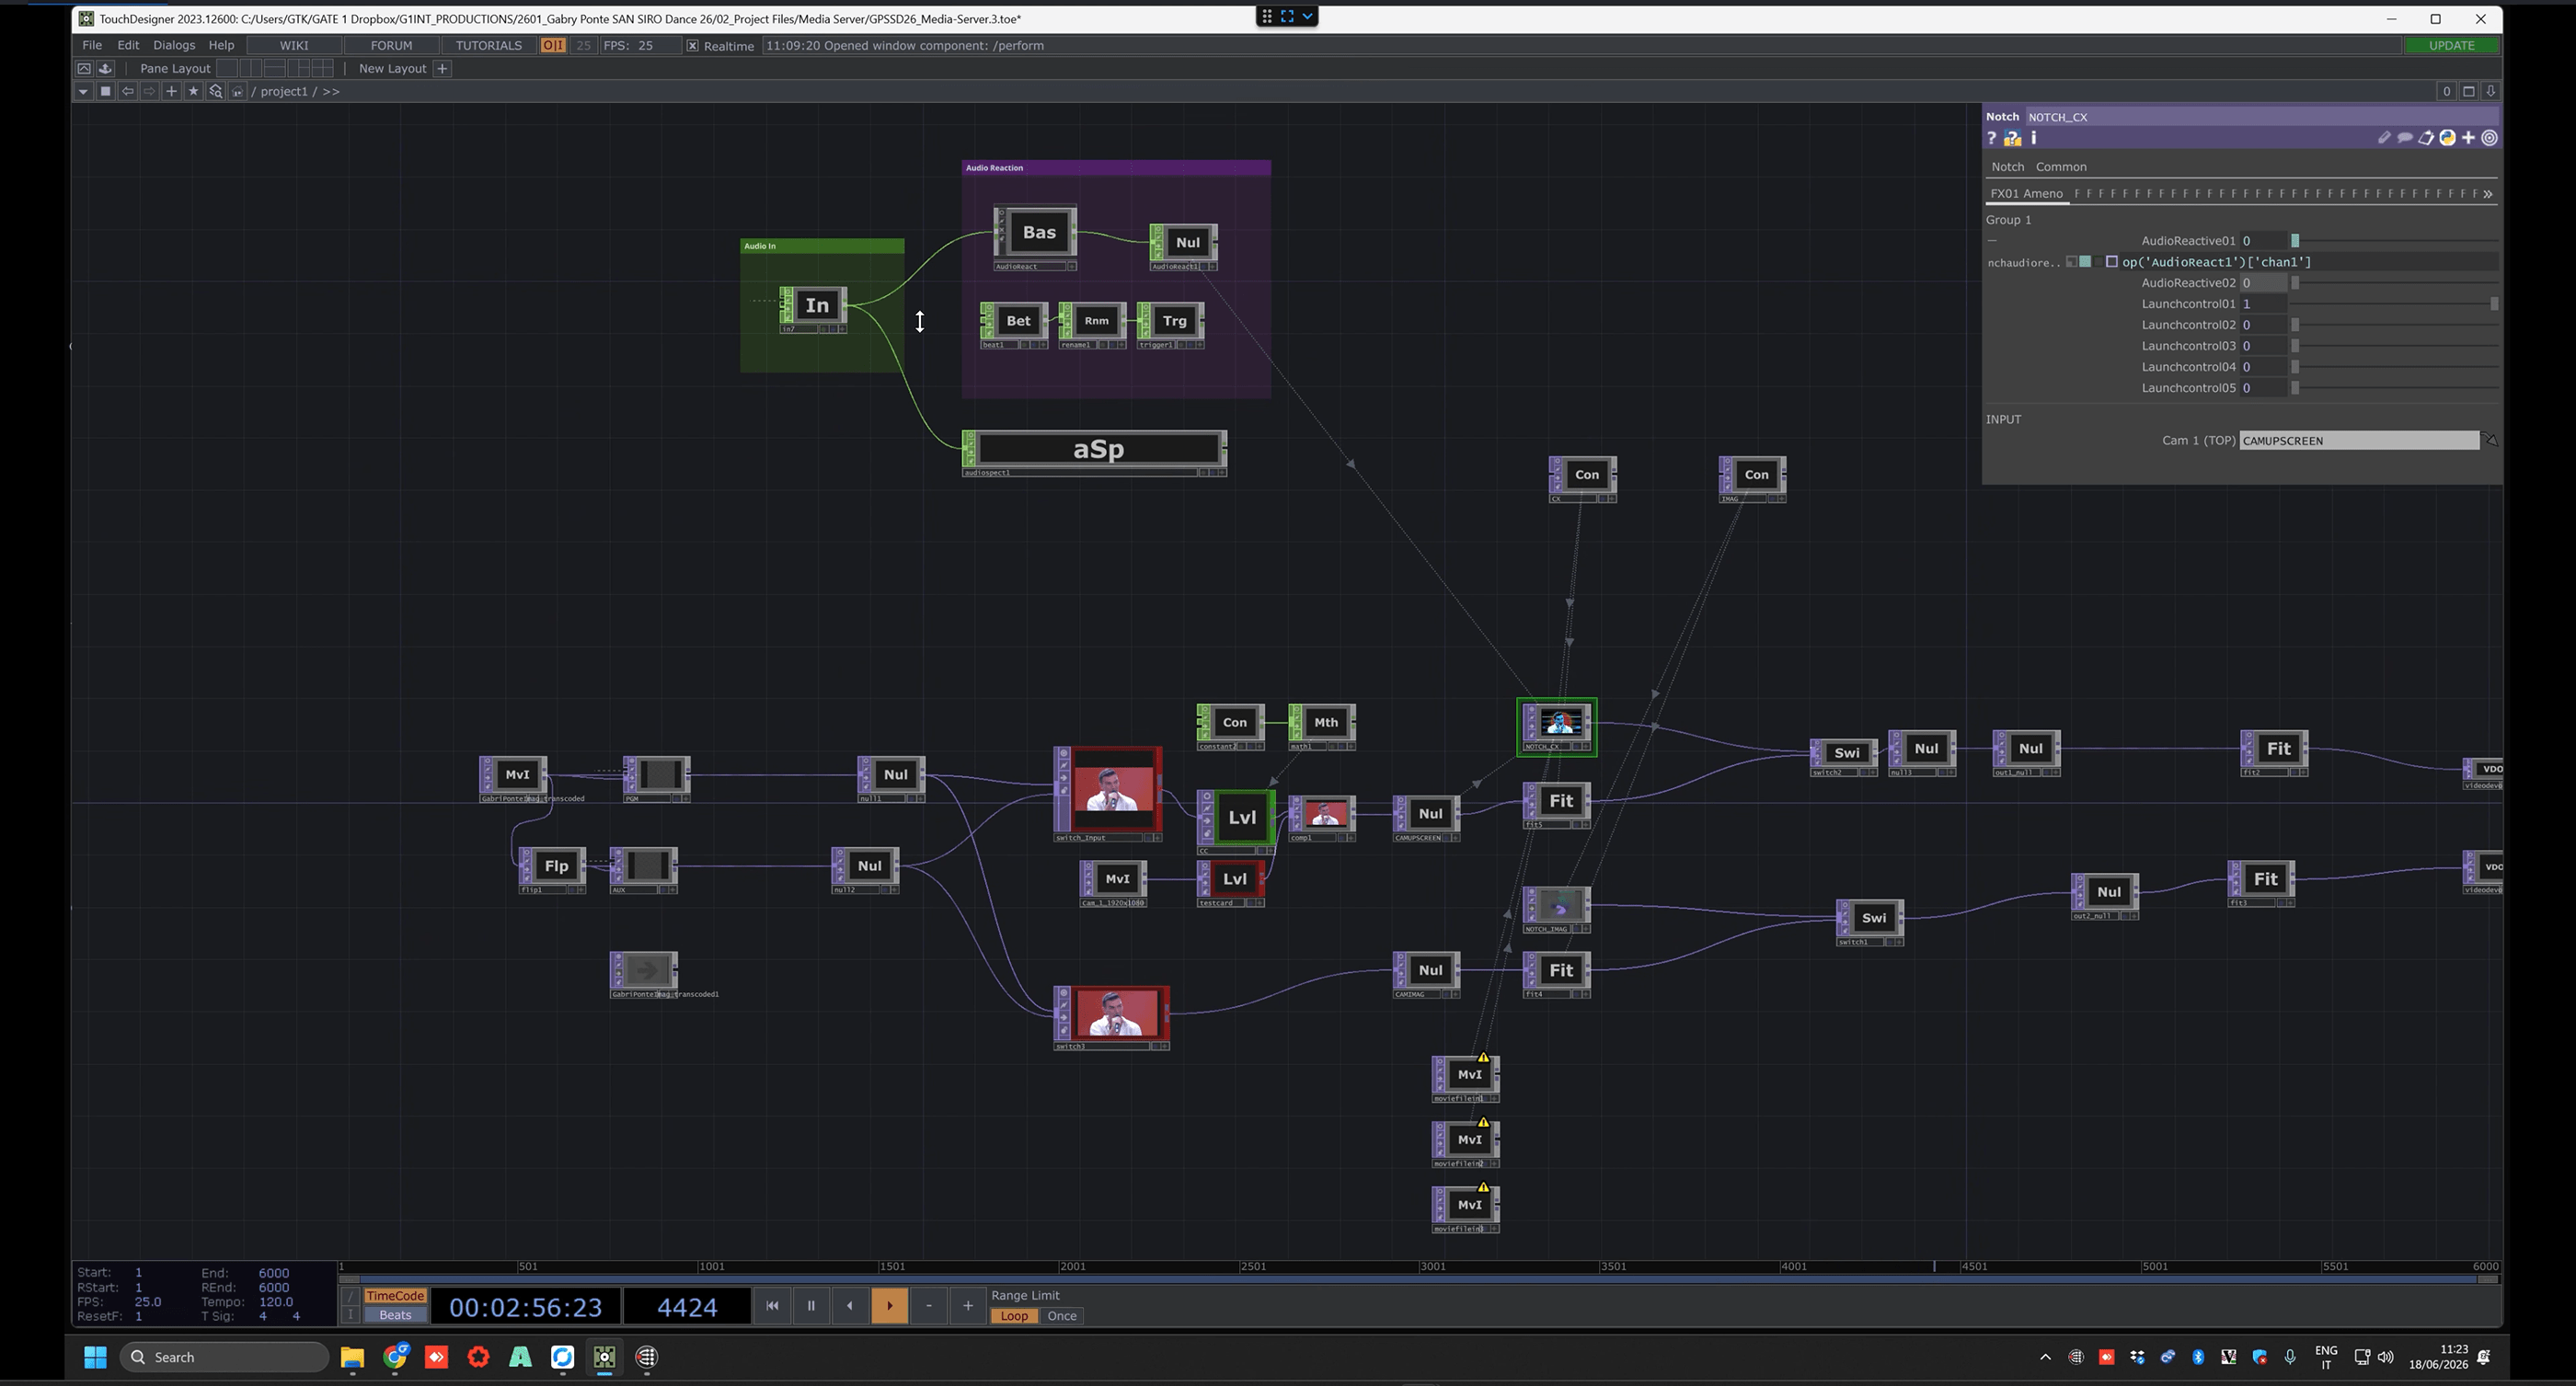The image size is (2576, 1386).
Task: Set range limit to Once
Action: coord(1061,1316)
